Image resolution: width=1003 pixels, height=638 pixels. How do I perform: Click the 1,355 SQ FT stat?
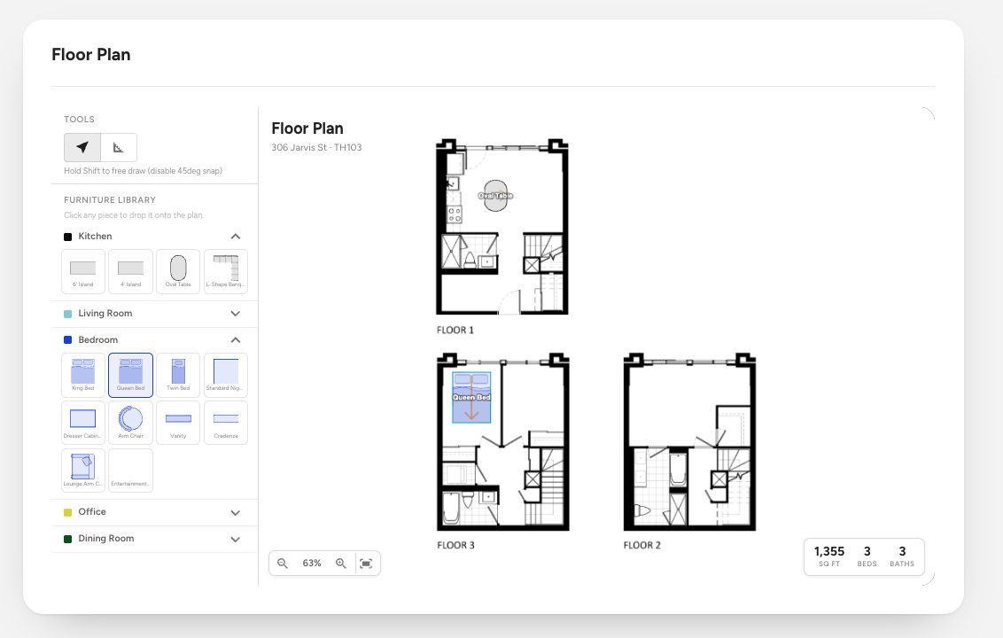(x=829, y=556)
